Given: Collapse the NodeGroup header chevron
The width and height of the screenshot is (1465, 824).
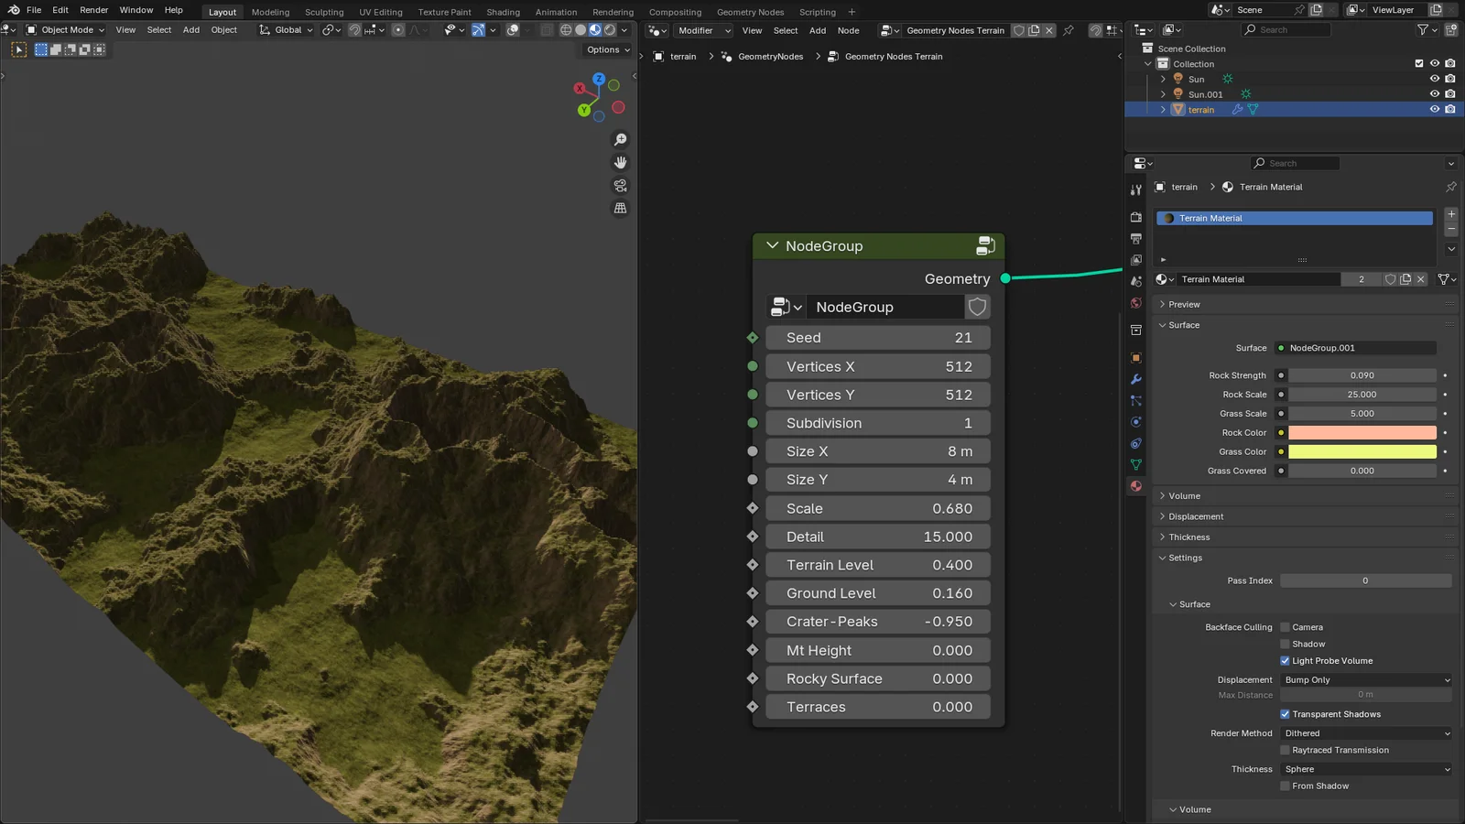Looking at the screenshot, I should (x=771, y=245).
